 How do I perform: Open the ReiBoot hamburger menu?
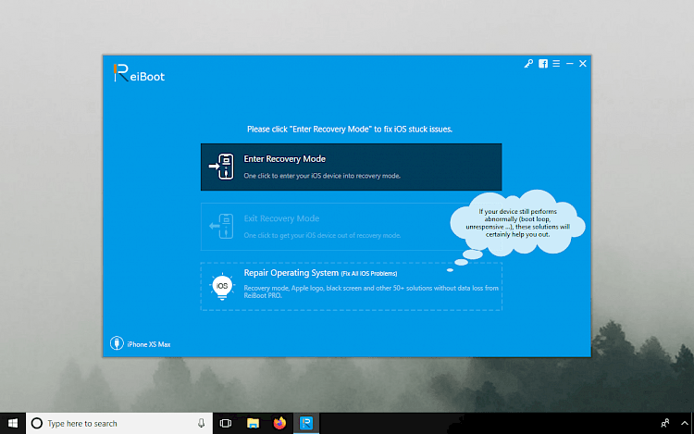(556, 64)
